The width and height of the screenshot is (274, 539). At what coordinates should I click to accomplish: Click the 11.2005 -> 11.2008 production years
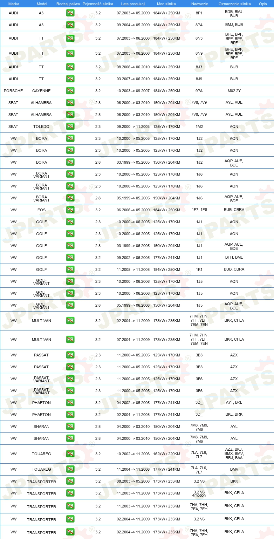pos(133,269)
